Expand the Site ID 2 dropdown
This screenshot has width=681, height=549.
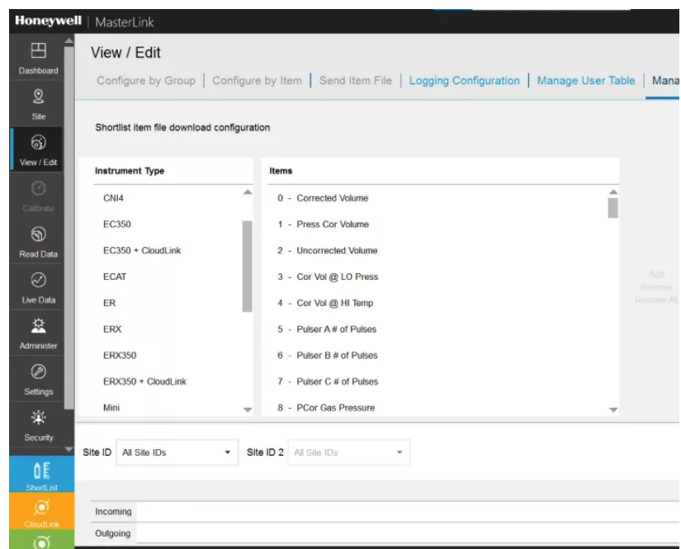(x=348, y=452)
